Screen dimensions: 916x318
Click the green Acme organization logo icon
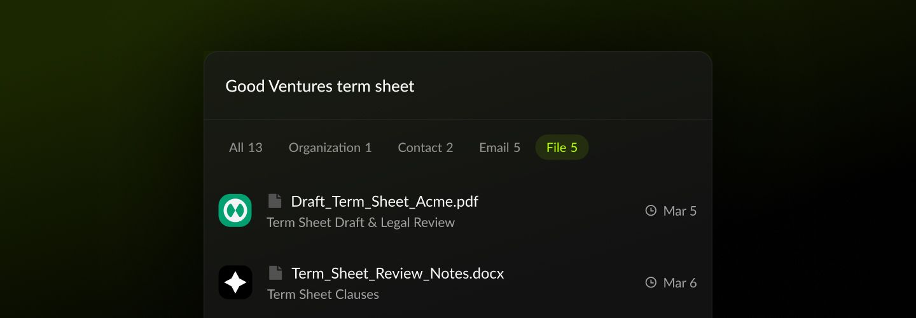235,211
